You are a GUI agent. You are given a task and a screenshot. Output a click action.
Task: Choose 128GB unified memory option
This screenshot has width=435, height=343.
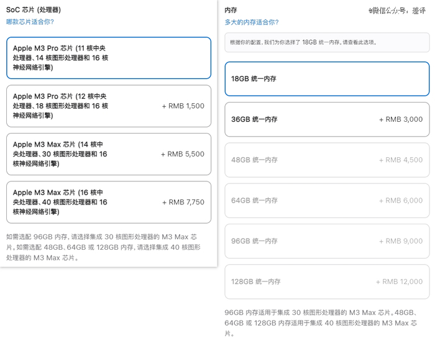click(327, 281)
